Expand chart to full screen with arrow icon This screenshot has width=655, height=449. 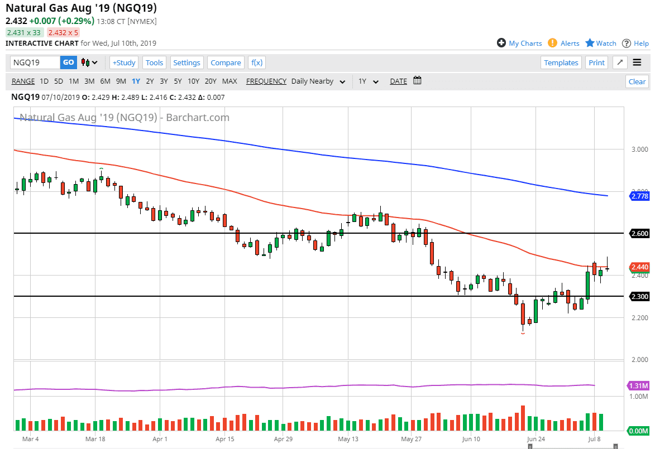click(x=620, y=62)
